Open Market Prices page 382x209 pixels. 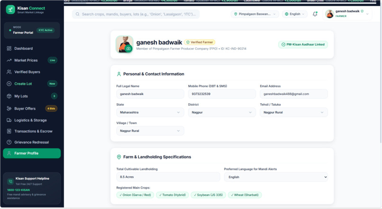pyautogui.click(x=32, y=60)
